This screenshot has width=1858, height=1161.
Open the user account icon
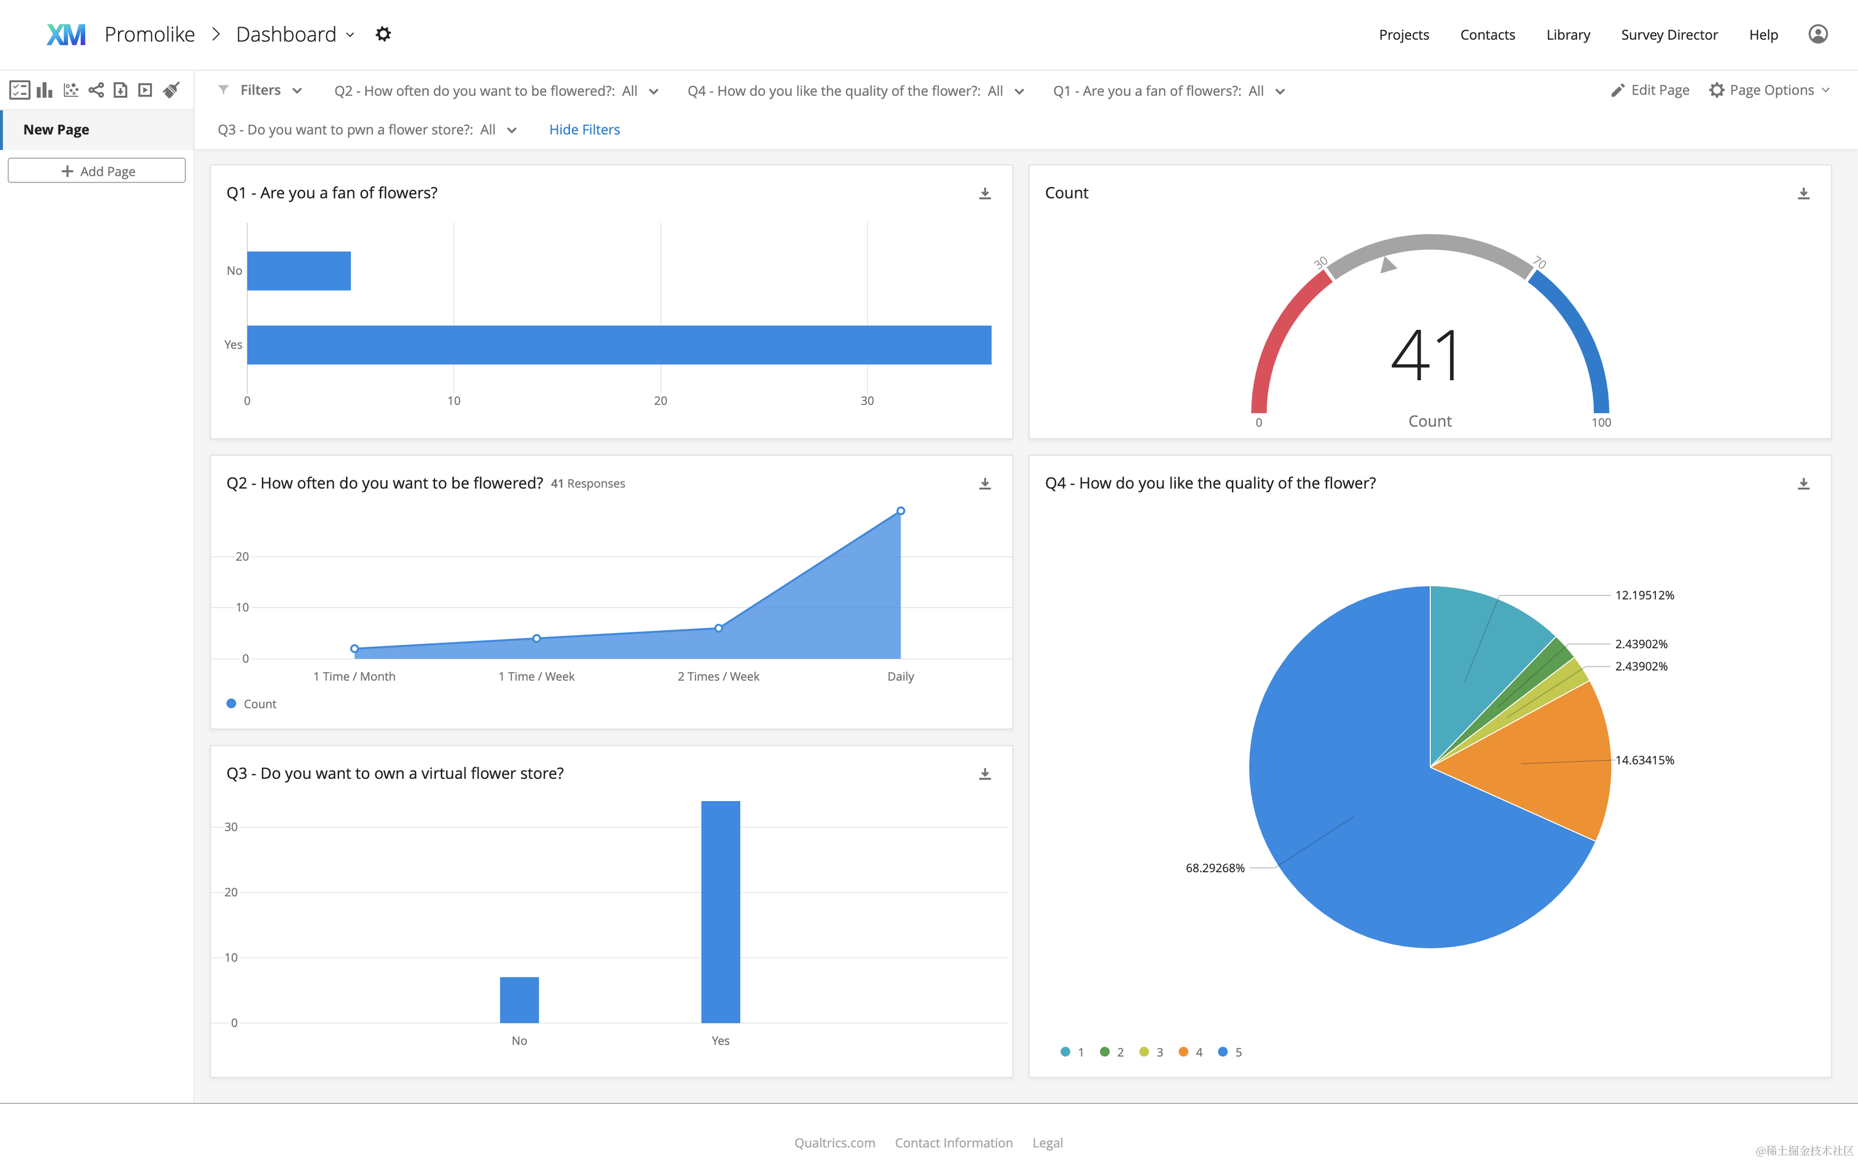pyautogui.click(x=1817, y=34)
